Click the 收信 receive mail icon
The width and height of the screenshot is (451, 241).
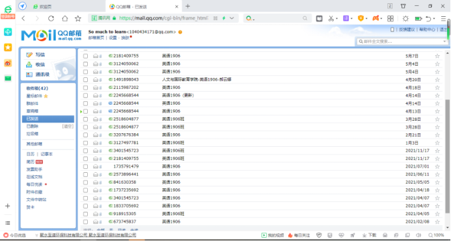pyautogui.click(x=29, y=64)
